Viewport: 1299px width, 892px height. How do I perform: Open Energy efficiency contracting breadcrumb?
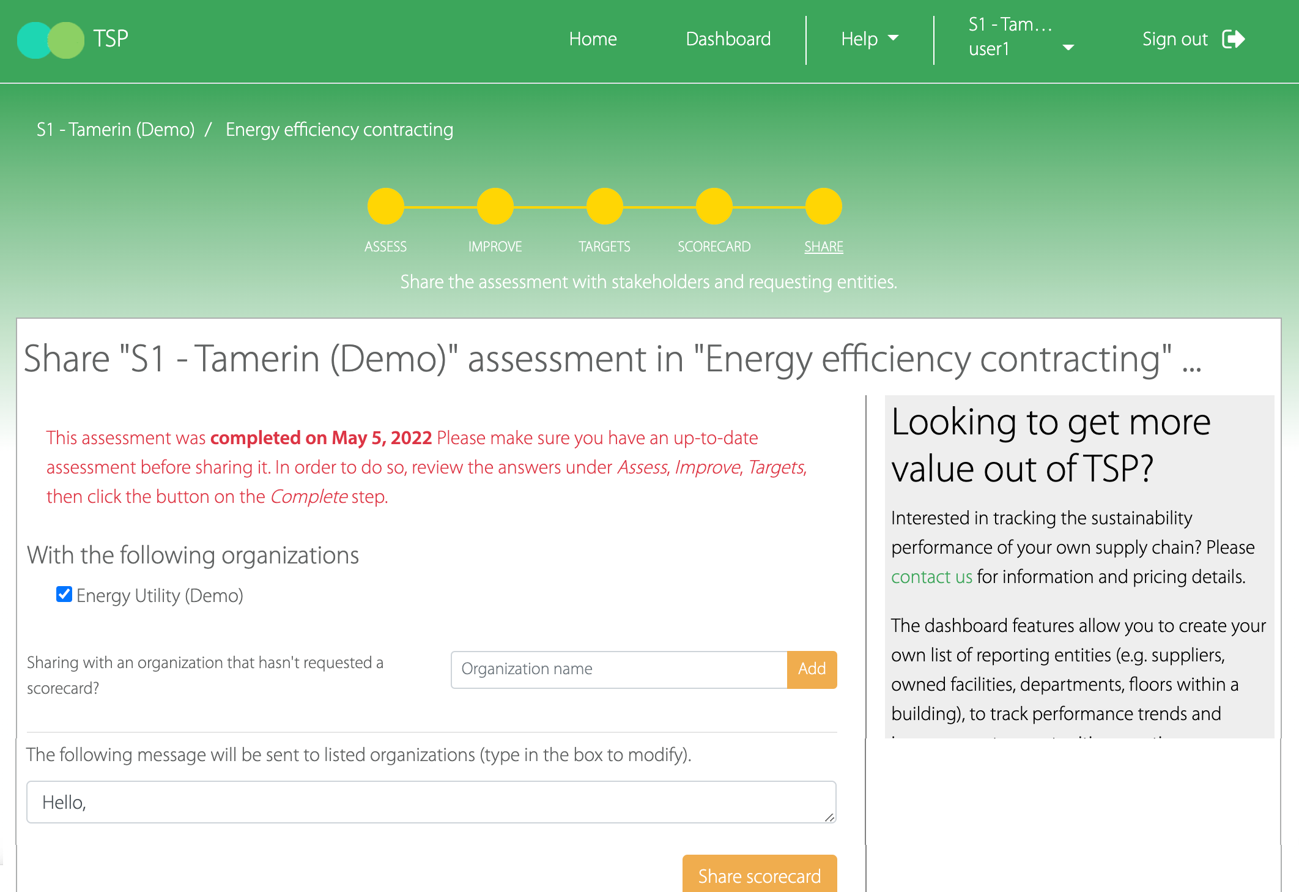339,130
